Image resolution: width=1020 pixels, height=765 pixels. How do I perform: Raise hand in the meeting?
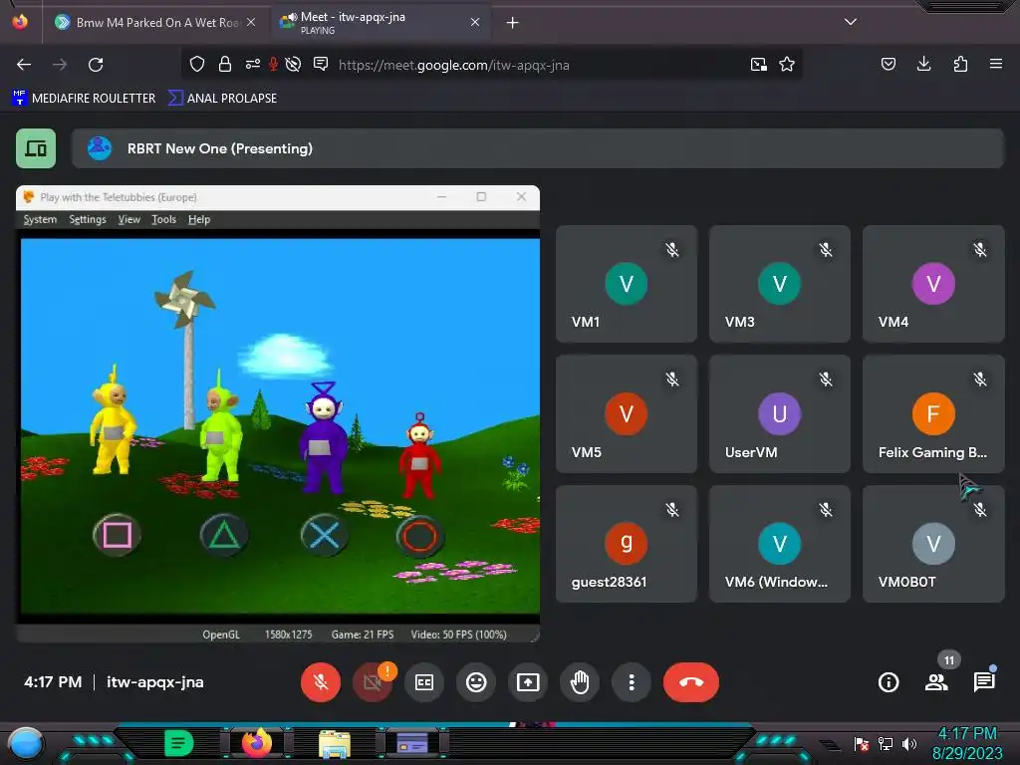coord(580,682)
